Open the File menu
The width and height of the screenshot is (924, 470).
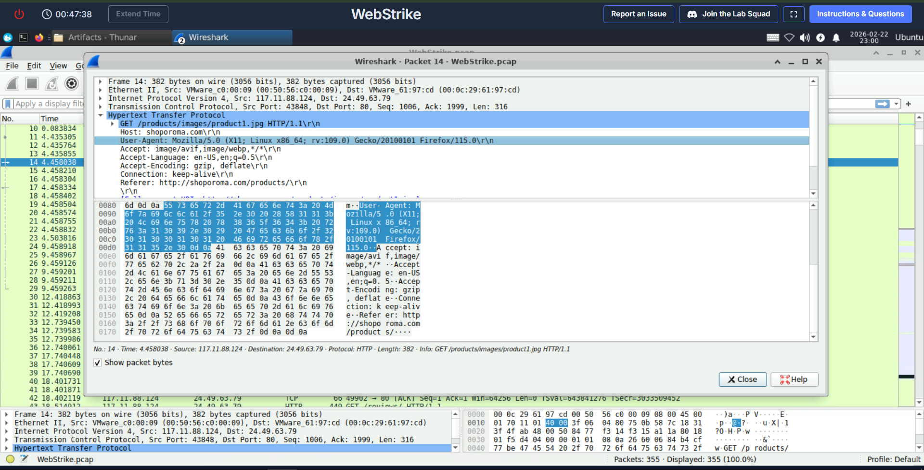[12, 66]
